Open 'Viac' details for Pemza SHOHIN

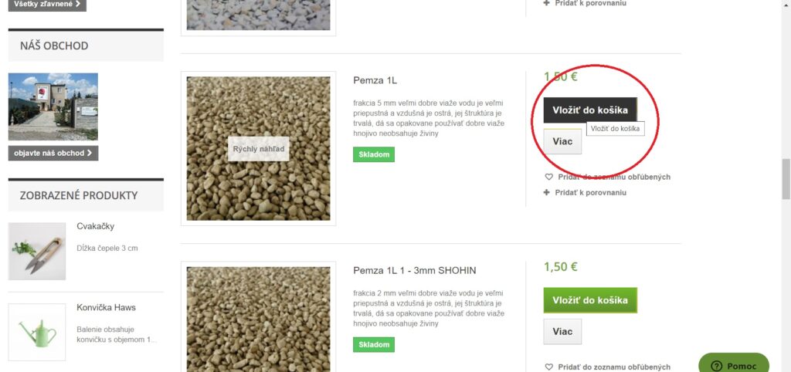tap(562, 331)
